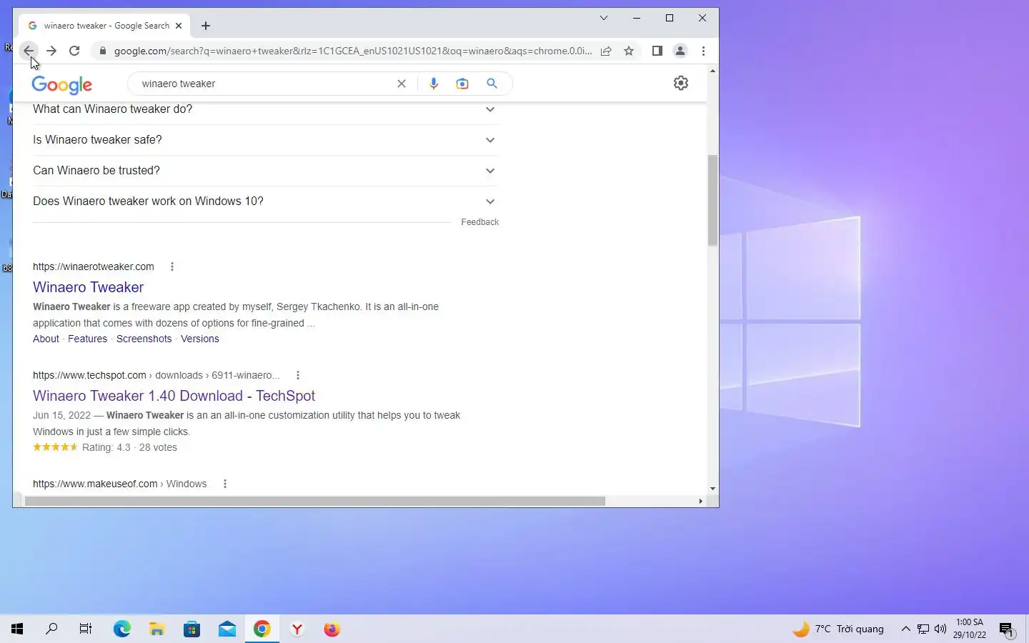The height and width of the screenshot is (643, 1029).
Task: Open the Chrome profile avatar
Action: pos(680,51)
